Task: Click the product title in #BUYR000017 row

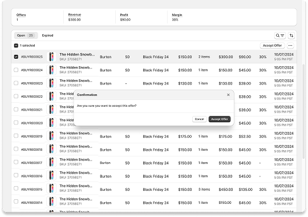Action: click(x=76, y=159)
